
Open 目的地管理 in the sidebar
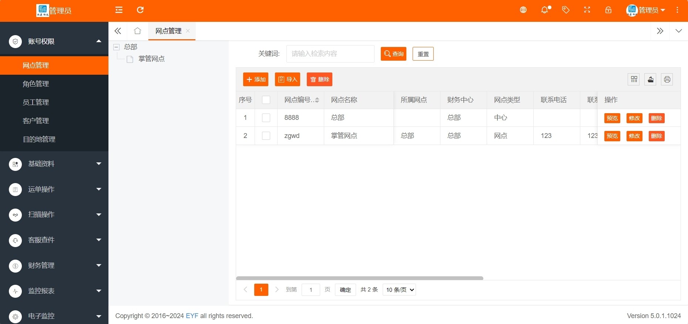[54, 139]
